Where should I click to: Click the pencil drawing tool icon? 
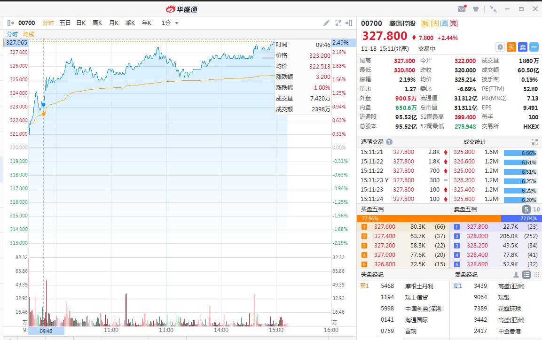coord(327,23)
